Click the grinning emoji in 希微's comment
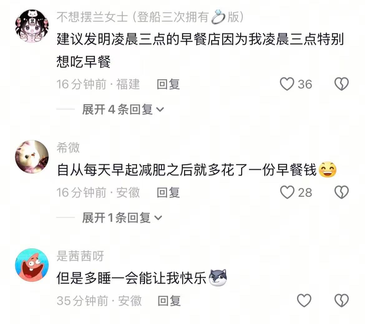This screenshot has width=365, height=324. pyautogui.click(x=327, y=169)
